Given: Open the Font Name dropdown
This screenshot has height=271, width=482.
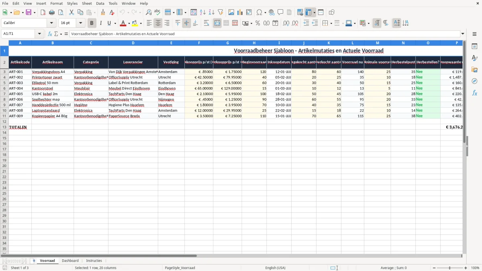Looking at the screenshot, I should (x=51, y=23).
